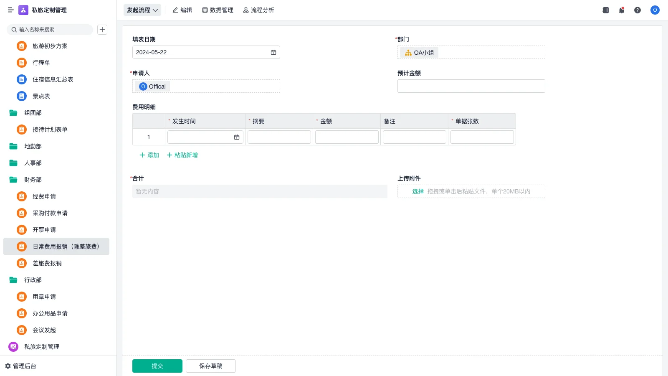
Task: Click the sidebar collapse icon near notifications
Action: pyautogui.click(x=605, y=10)
